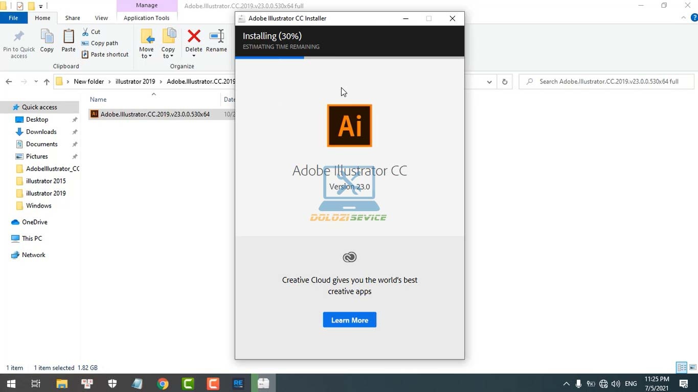
Task: Click the Paste clipboard icon
Action: pos(69,41)
